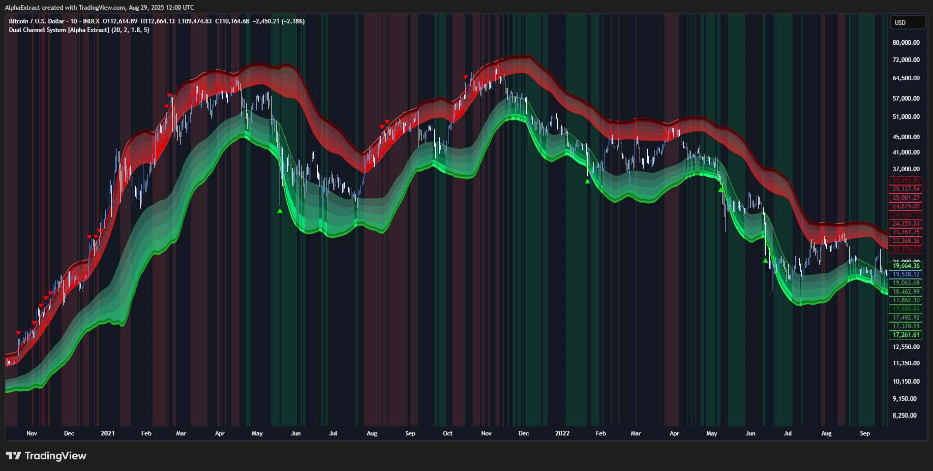Click the indicator parameters (20, 2, 1.8, 5)
This screenshot has width=933, height=471.
[130, 30]
